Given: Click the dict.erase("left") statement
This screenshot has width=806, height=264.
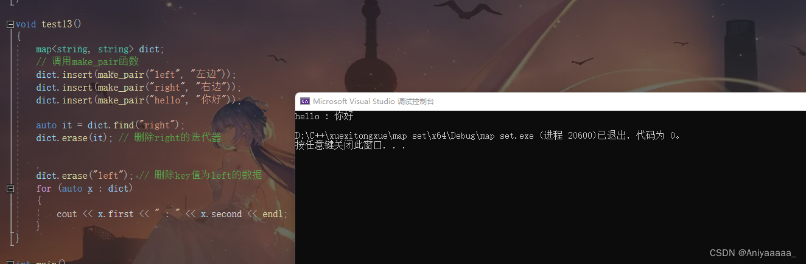Looking at the screenshot, I should [85, 175].
